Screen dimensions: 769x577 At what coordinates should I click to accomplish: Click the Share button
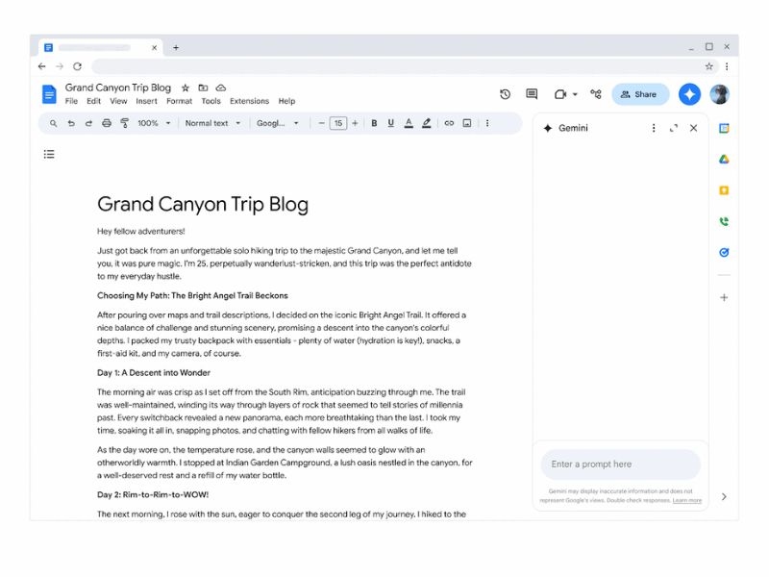tap(639, 94)
